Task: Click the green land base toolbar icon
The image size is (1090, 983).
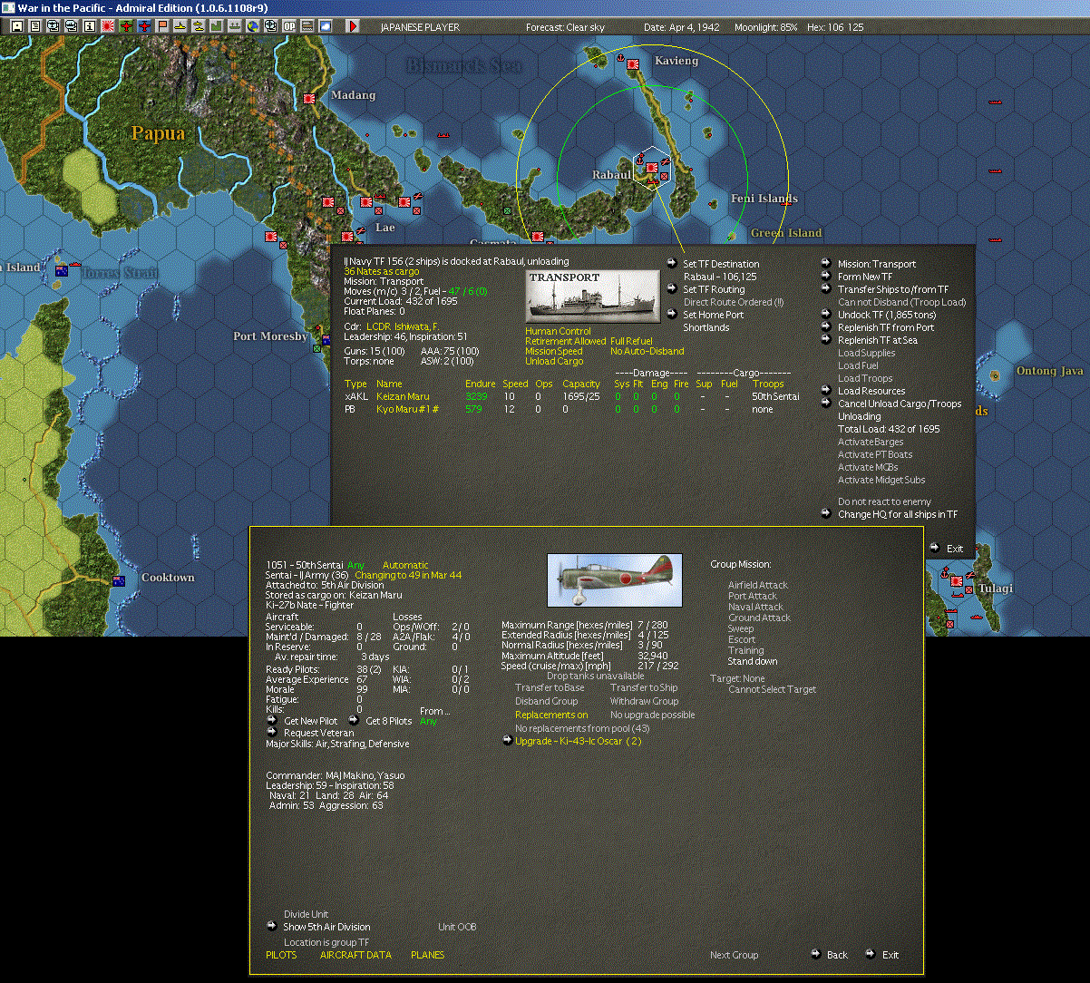Action: (x=217, y=26)
